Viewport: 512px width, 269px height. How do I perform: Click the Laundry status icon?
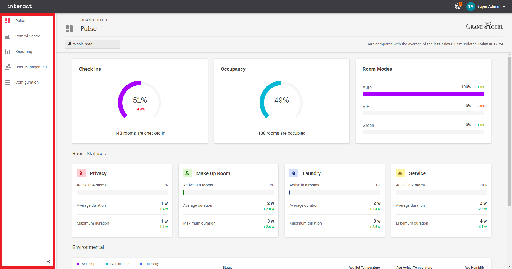point(294,173)
